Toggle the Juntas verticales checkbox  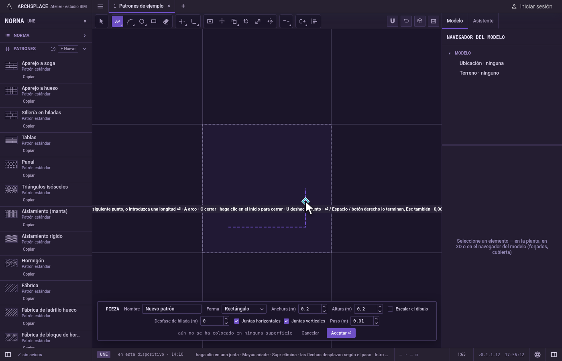(x=286, y=321)
